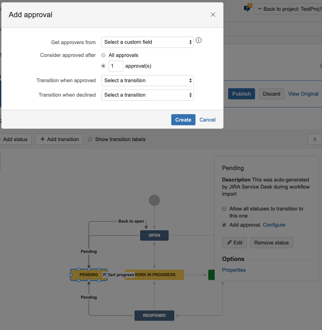Click Remove status for Pending
Image resolution: width=322 pixels, height=330 pixels.
coord(271,242)
